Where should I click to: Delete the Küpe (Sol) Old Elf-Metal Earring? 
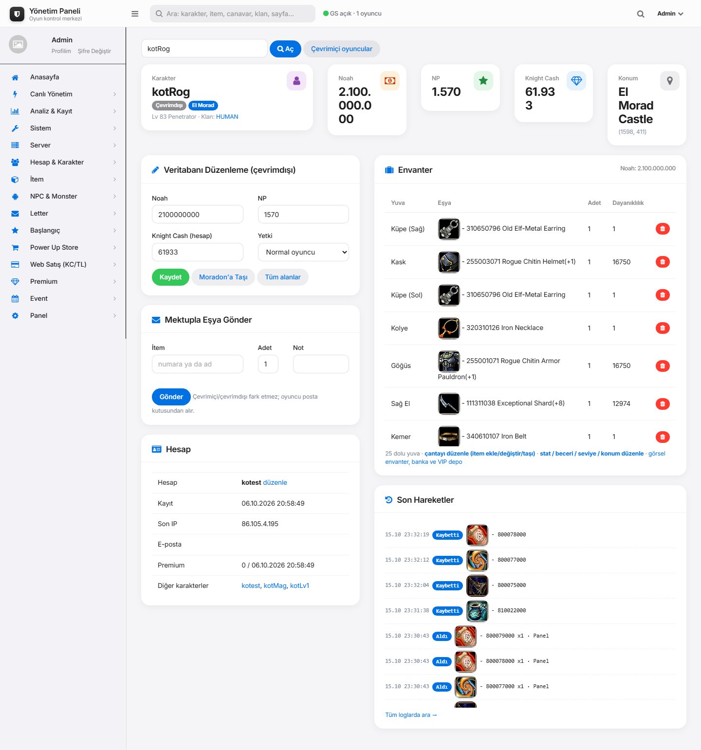click(663, 295)
